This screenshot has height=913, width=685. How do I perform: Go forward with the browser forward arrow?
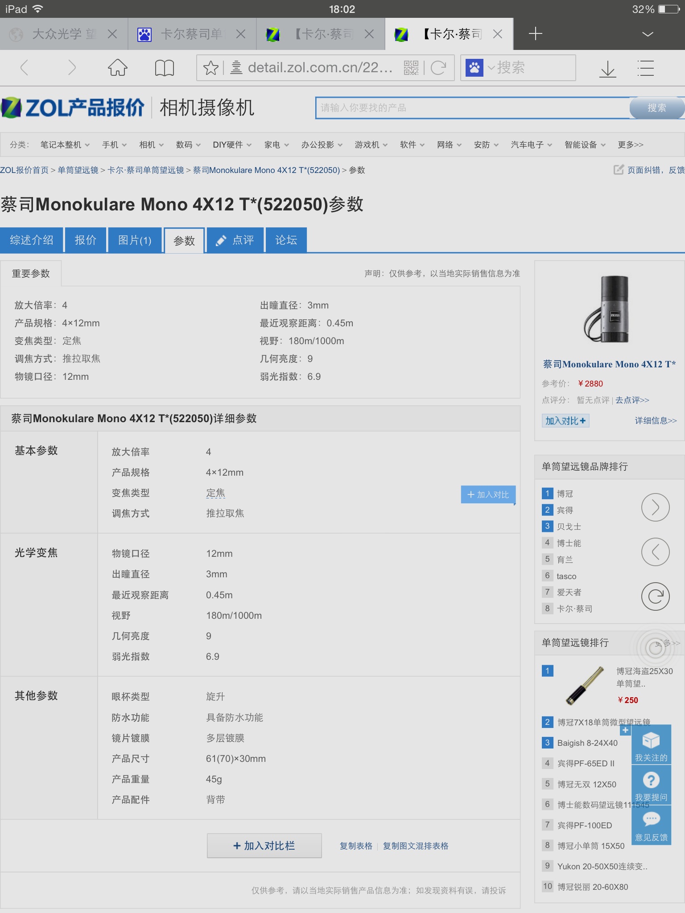point(72,68)
